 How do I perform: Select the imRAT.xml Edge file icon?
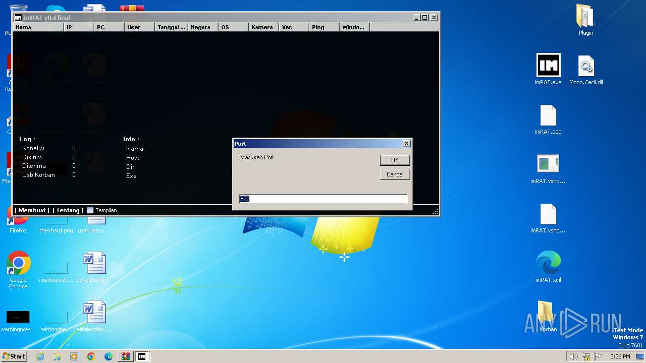pyautogui.click(x=548, y=267)
